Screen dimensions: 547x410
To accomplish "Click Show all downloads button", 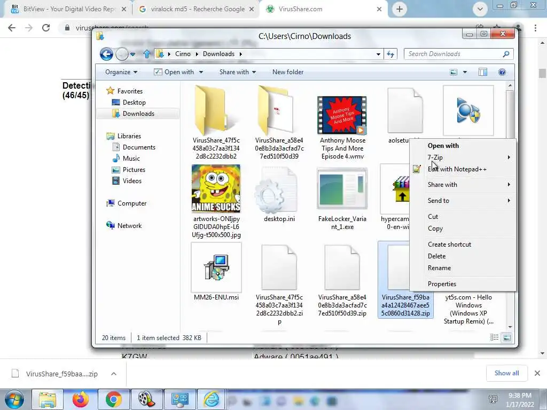I will (x=506, y=373).
